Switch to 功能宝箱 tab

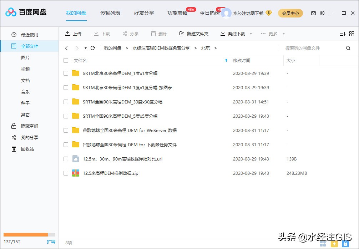pyautogui.click(x=177, y=13)
